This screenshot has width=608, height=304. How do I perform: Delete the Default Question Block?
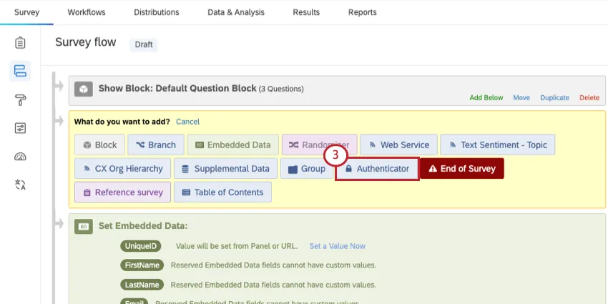(589, 98)
